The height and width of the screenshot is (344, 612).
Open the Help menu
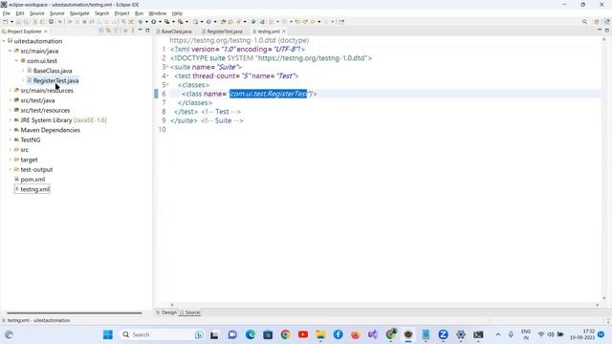177,13
